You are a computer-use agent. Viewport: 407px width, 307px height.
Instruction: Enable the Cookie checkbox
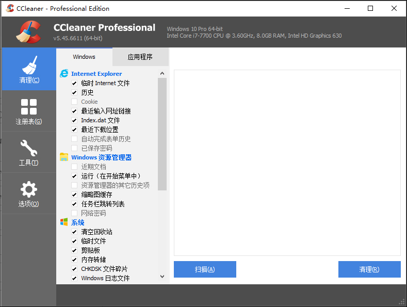coord(74,102)
